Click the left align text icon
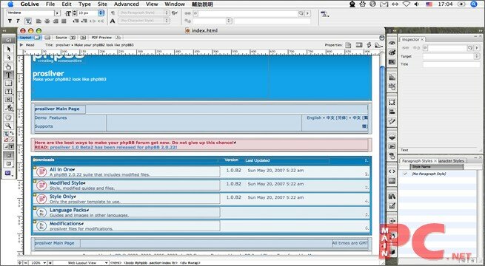Viewport: 485px width, 266px height. (x=39, y=21)
